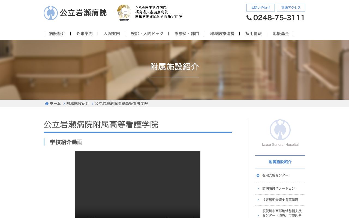Expand the 訪問看護ステーション sidebar item via its chevron

click(258, 188)
